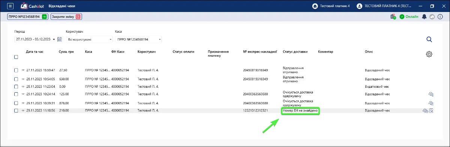Check the row dated 29.11.2023 11:18:56
Screen dimensions: 450x147
(x=16, y=111)
